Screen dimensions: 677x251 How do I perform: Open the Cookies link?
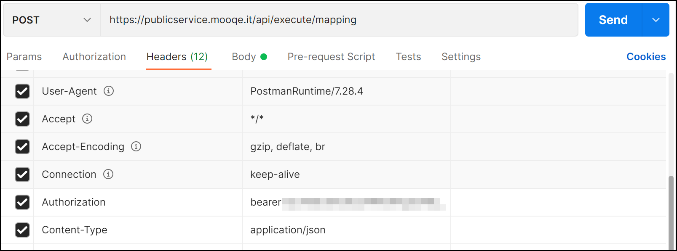click(646, 57)
